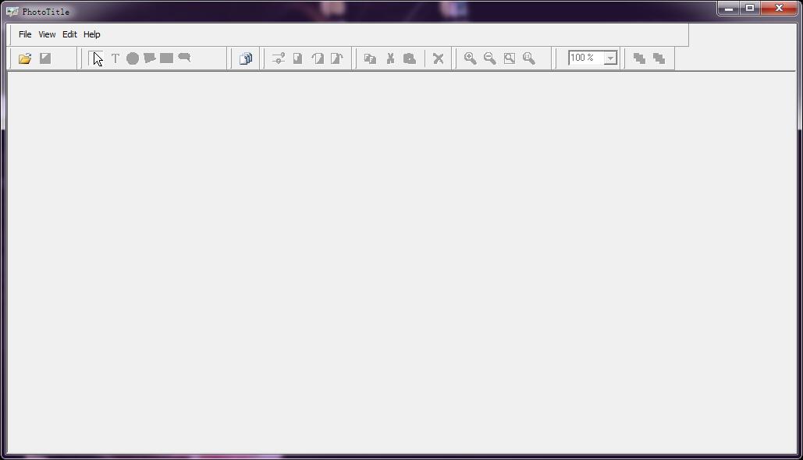
Task: Open the zoom percentage dropdown
Action: tap(609, 58)
